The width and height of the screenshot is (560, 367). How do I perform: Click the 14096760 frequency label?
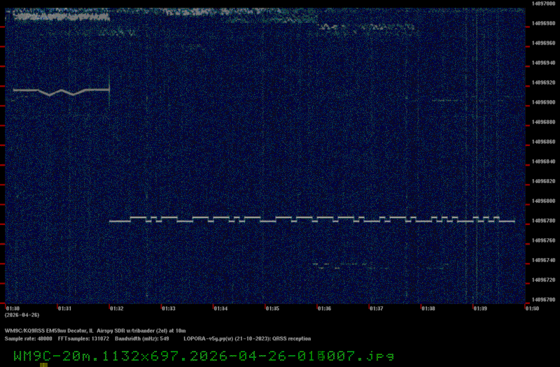pyautogui.click(x=544, y=240)
